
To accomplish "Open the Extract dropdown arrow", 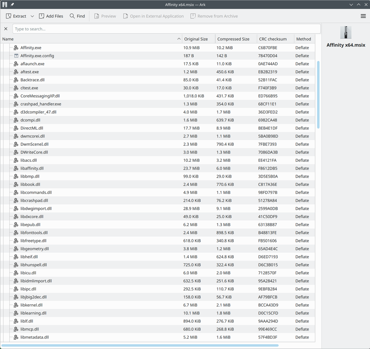I will point(32,16).
